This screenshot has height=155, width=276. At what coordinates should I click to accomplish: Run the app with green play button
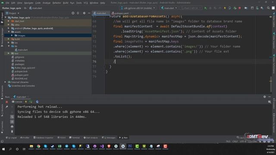coord(205,8)
